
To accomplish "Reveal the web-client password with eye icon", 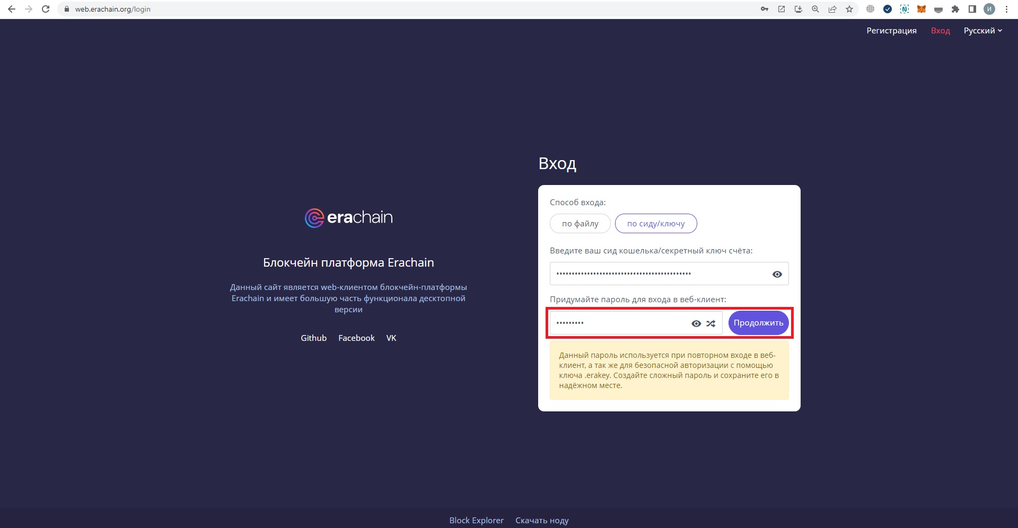I will 696,323.
